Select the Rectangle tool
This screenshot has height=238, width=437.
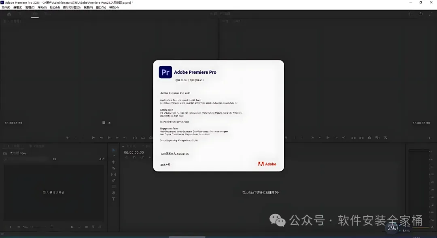click(x=113, y=187)
